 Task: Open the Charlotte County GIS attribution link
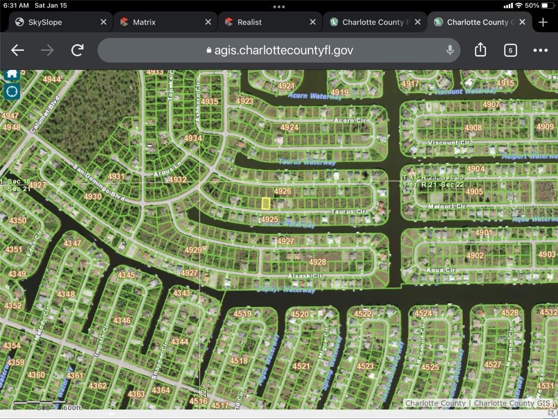[512, 403]
